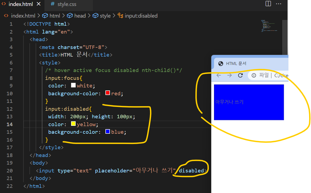Click the input:disabled selector on line 12
This screenshot has height=193, width=311.
(x=67, y=109)
